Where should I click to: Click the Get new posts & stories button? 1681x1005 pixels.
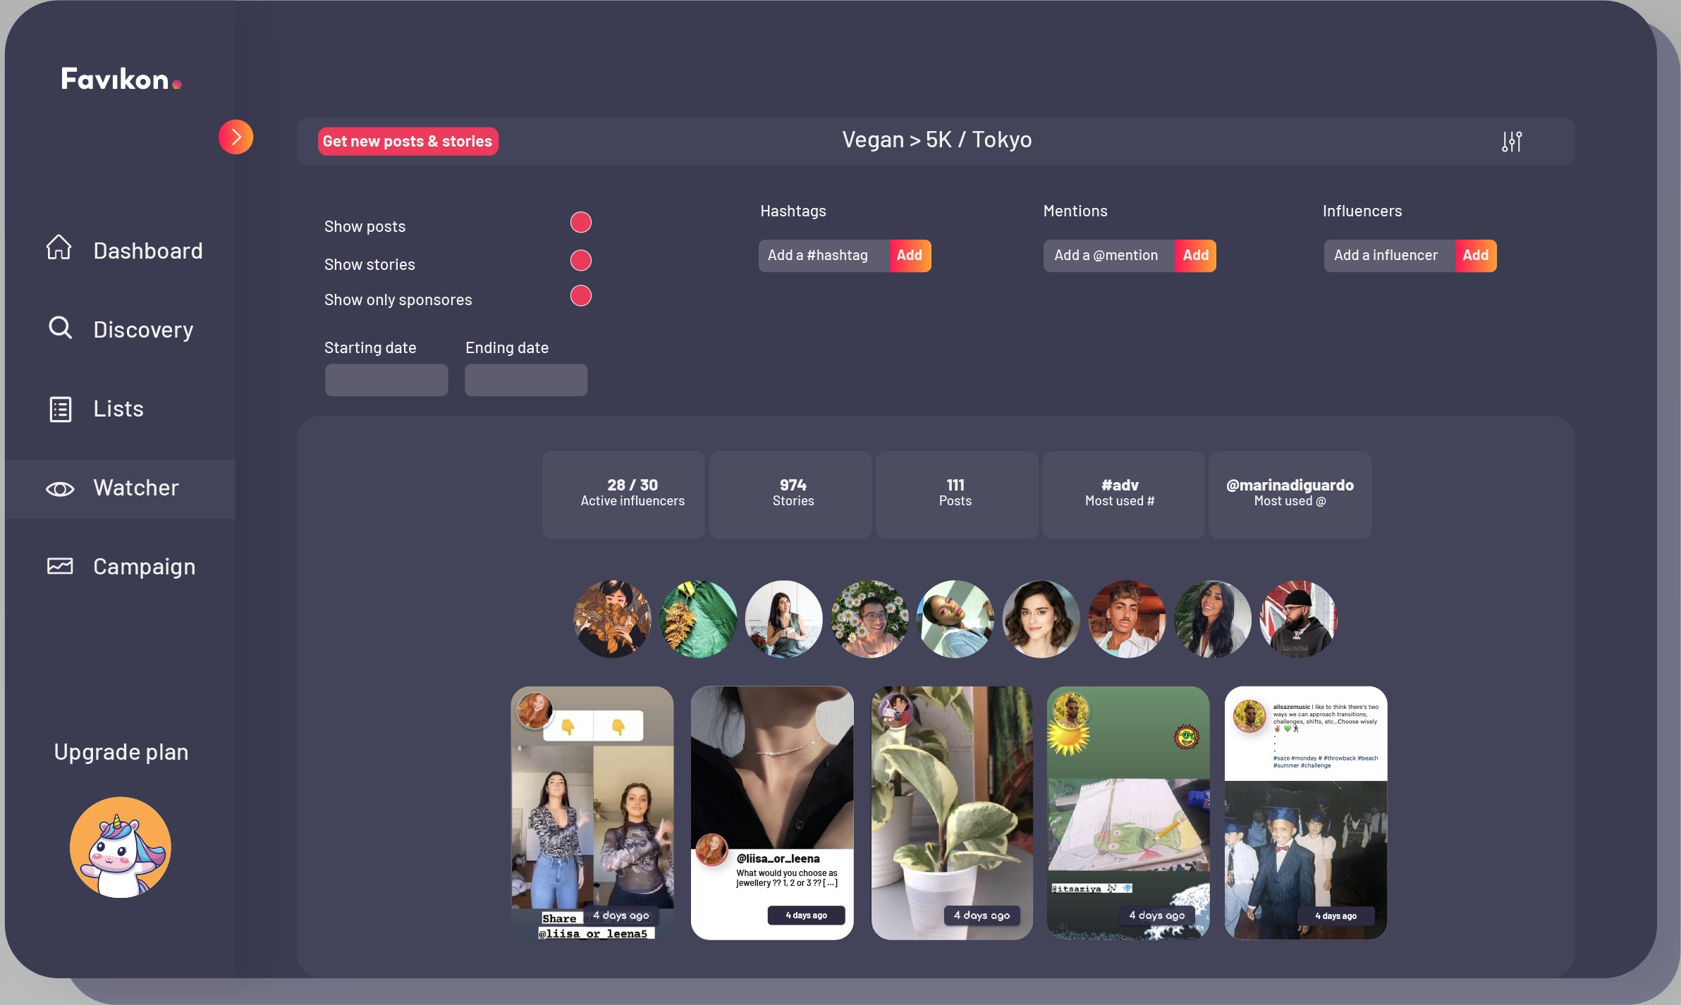(408, 141)
